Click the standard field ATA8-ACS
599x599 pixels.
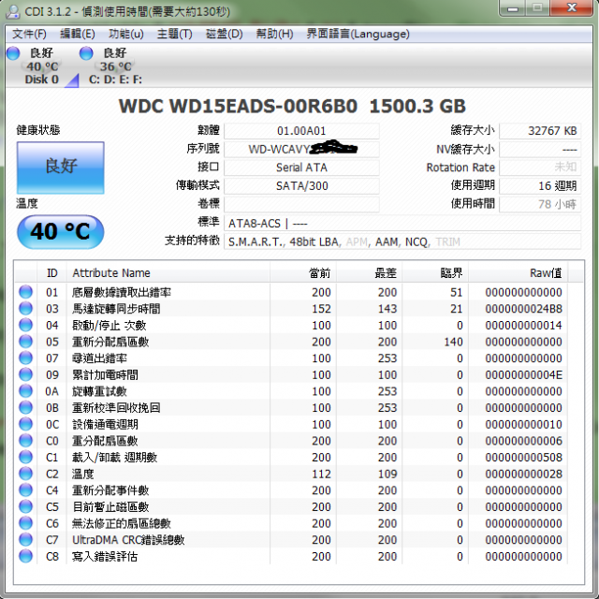pyautogui.click(x=402, y=223)
